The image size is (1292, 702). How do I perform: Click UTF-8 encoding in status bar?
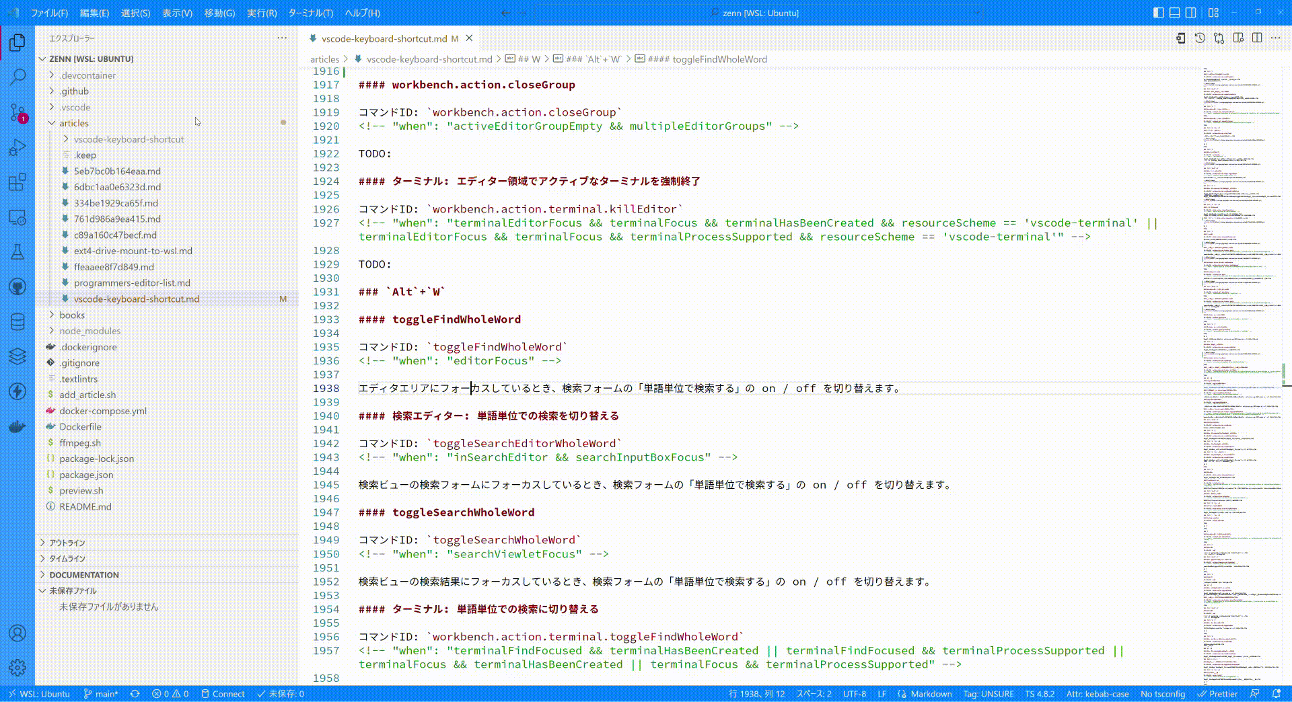(x=855, y=694)
